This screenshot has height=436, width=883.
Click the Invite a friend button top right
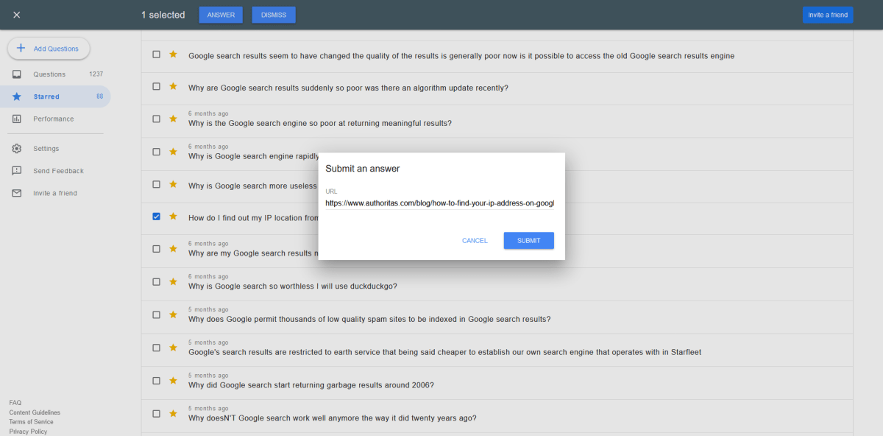pos(828,15)
